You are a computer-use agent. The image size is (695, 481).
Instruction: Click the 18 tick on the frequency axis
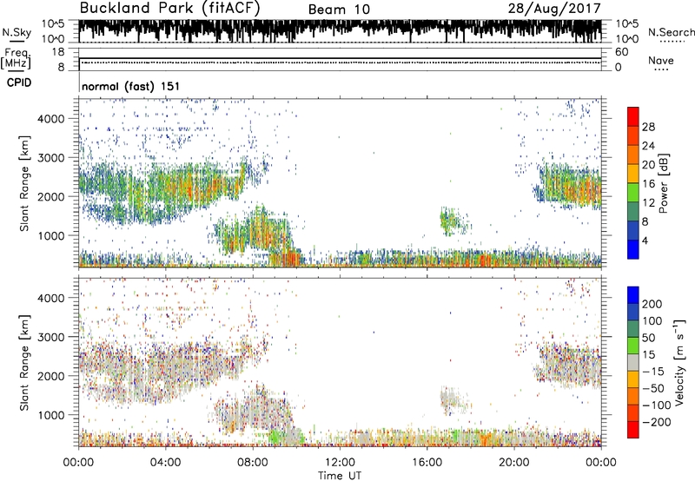click(x=58, y=52)
